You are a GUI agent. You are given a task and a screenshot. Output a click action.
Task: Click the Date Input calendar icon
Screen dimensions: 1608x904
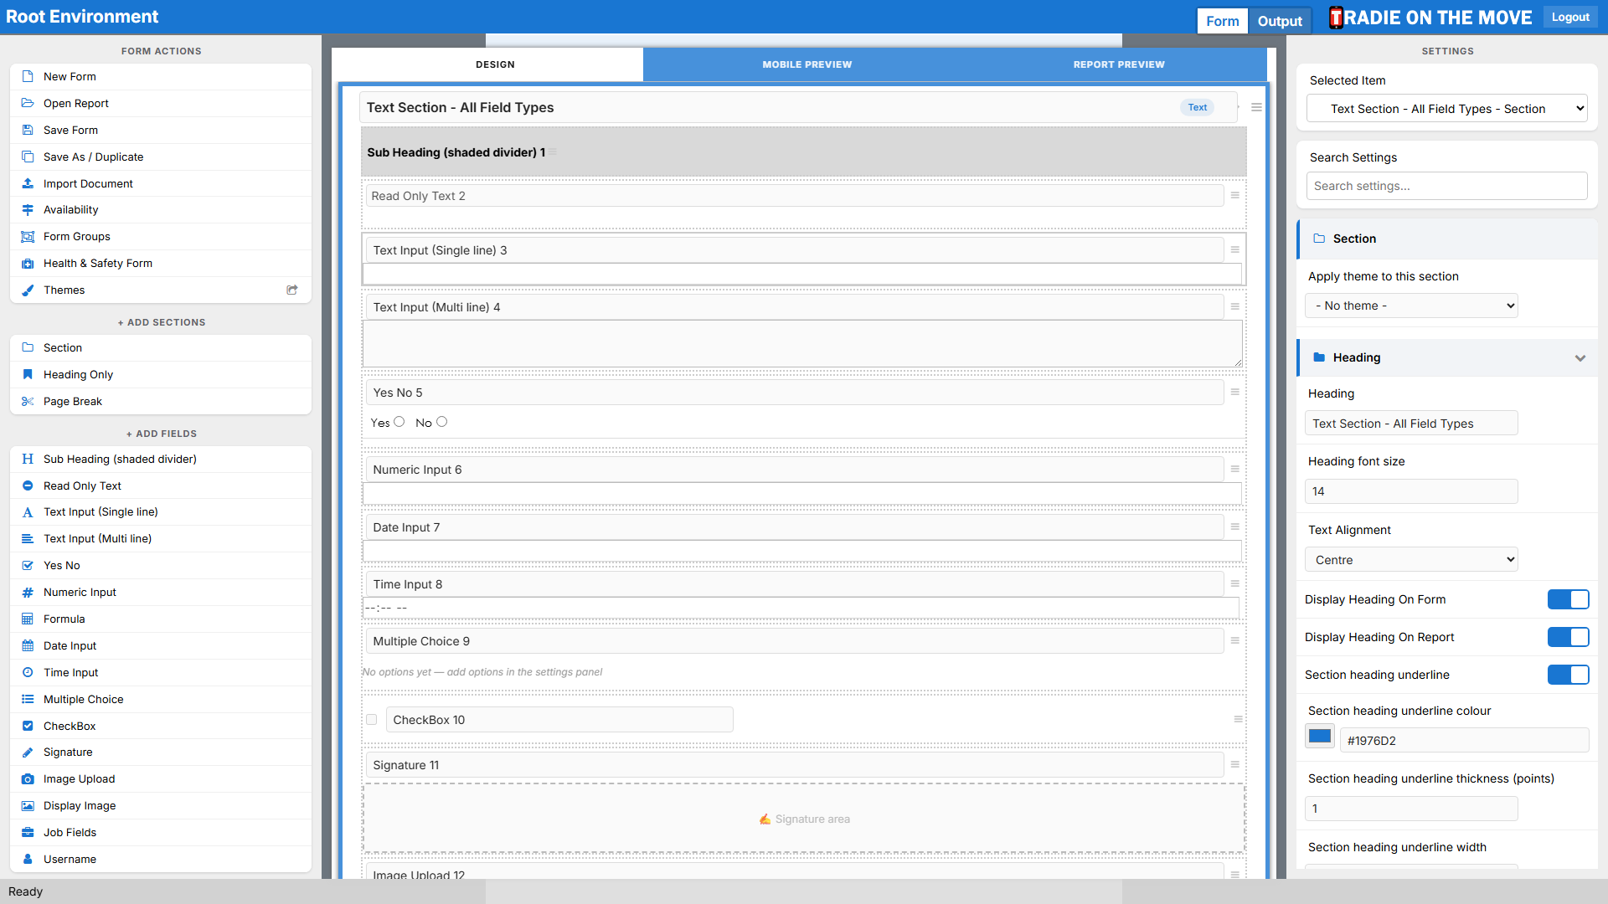pos(28,645)
